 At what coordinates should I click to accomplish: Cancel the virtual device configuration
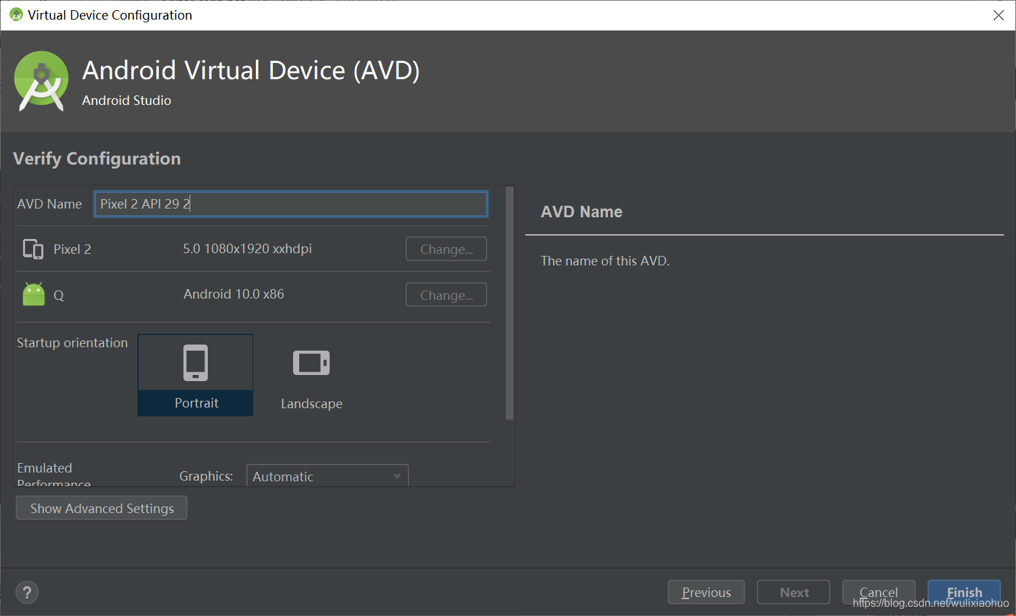click(879, 592)
